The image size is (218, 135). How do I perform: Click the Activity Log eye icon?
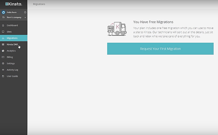[x=3, y=70]
